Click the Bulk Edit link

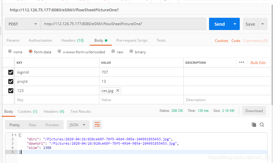258,63
